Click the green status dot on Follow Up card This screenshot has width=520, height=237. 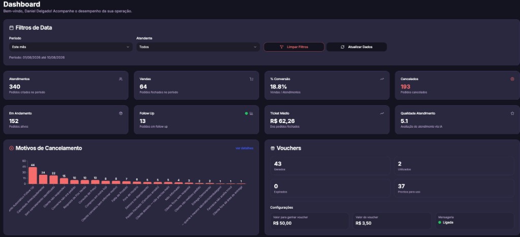coord(246,113)
